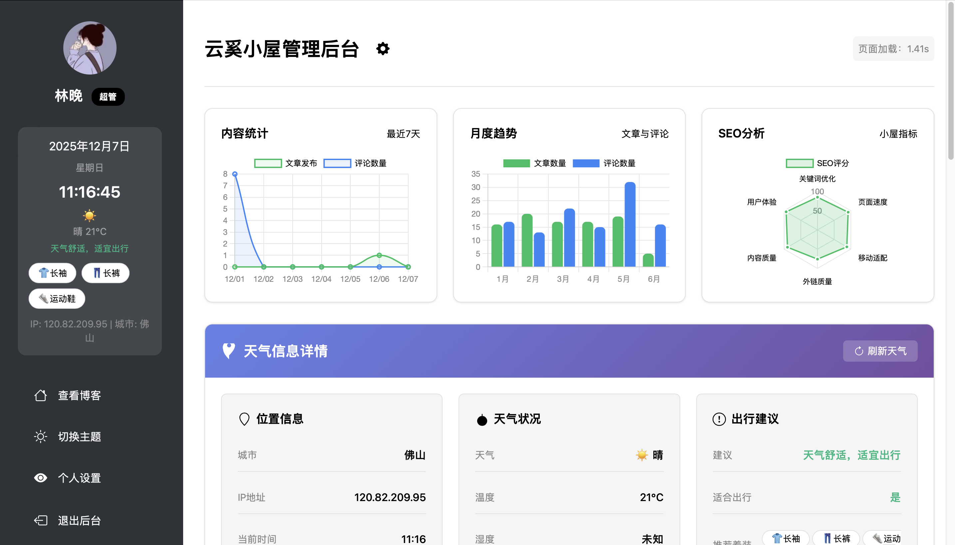The image size is (955, 545).
Task: Click the house icon for 查看博客
Action: tap(40, 395)
